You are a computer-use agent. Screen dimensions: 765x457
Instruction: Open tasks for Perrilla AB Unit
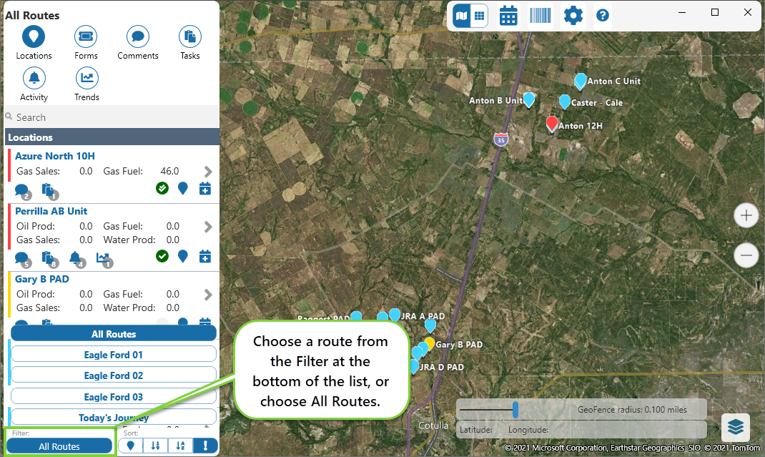click(50, 260)
